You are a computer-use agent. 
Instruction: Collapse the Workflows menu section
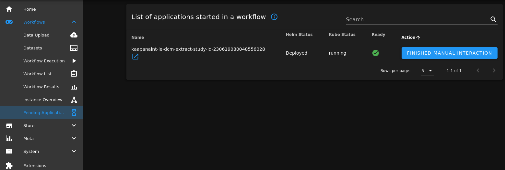[x=74, y=22]
